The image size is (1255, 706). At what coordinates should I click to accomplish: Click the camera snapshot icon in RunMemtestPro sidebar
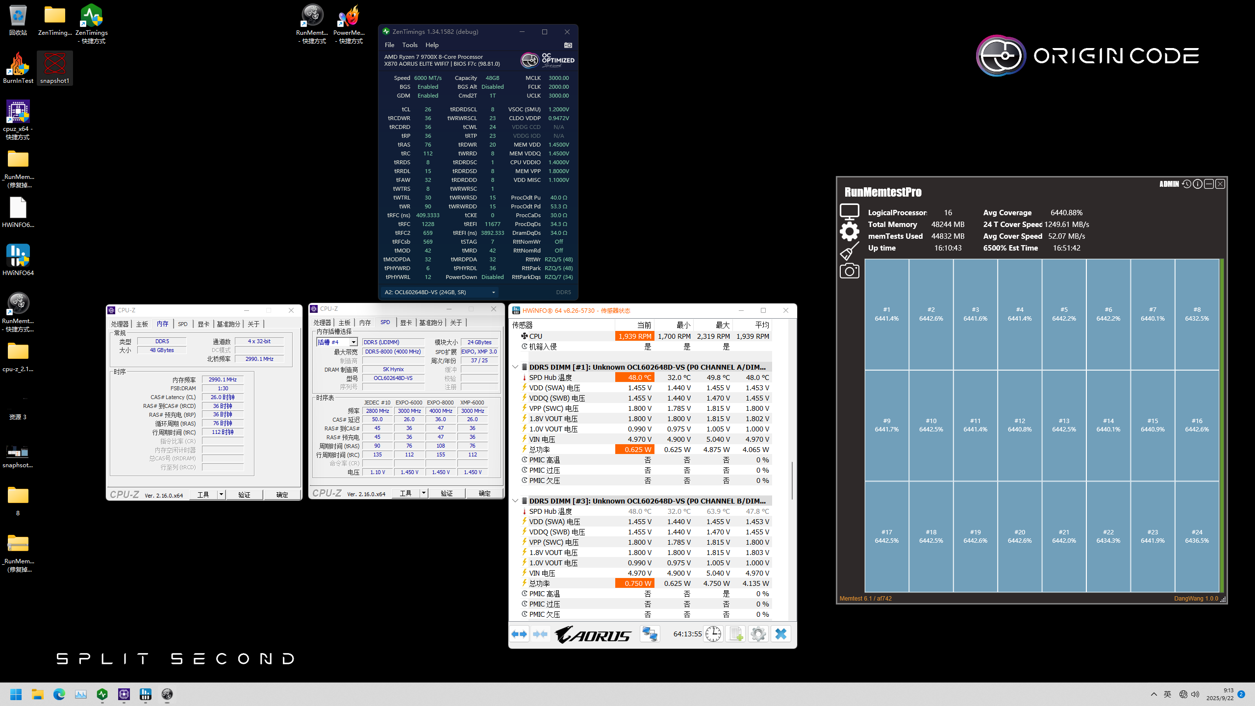click(850, 271)
